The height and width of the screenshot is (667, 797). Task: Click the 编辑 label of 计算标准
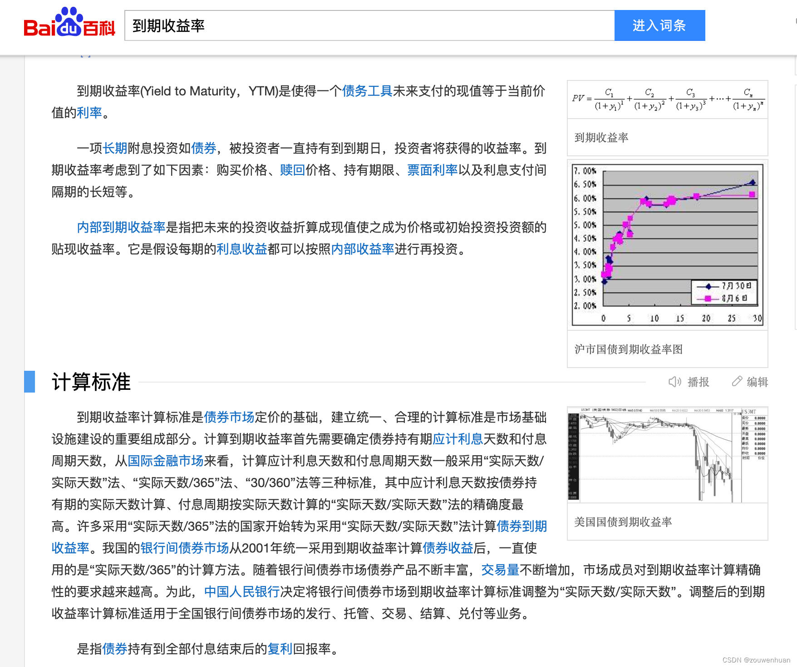pyautogui.click(x=758, y=382)
